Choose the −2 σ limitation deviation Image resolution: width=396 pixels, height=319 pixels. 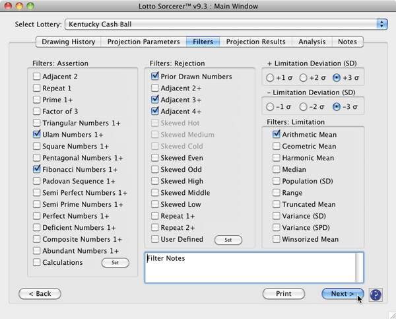304,107
